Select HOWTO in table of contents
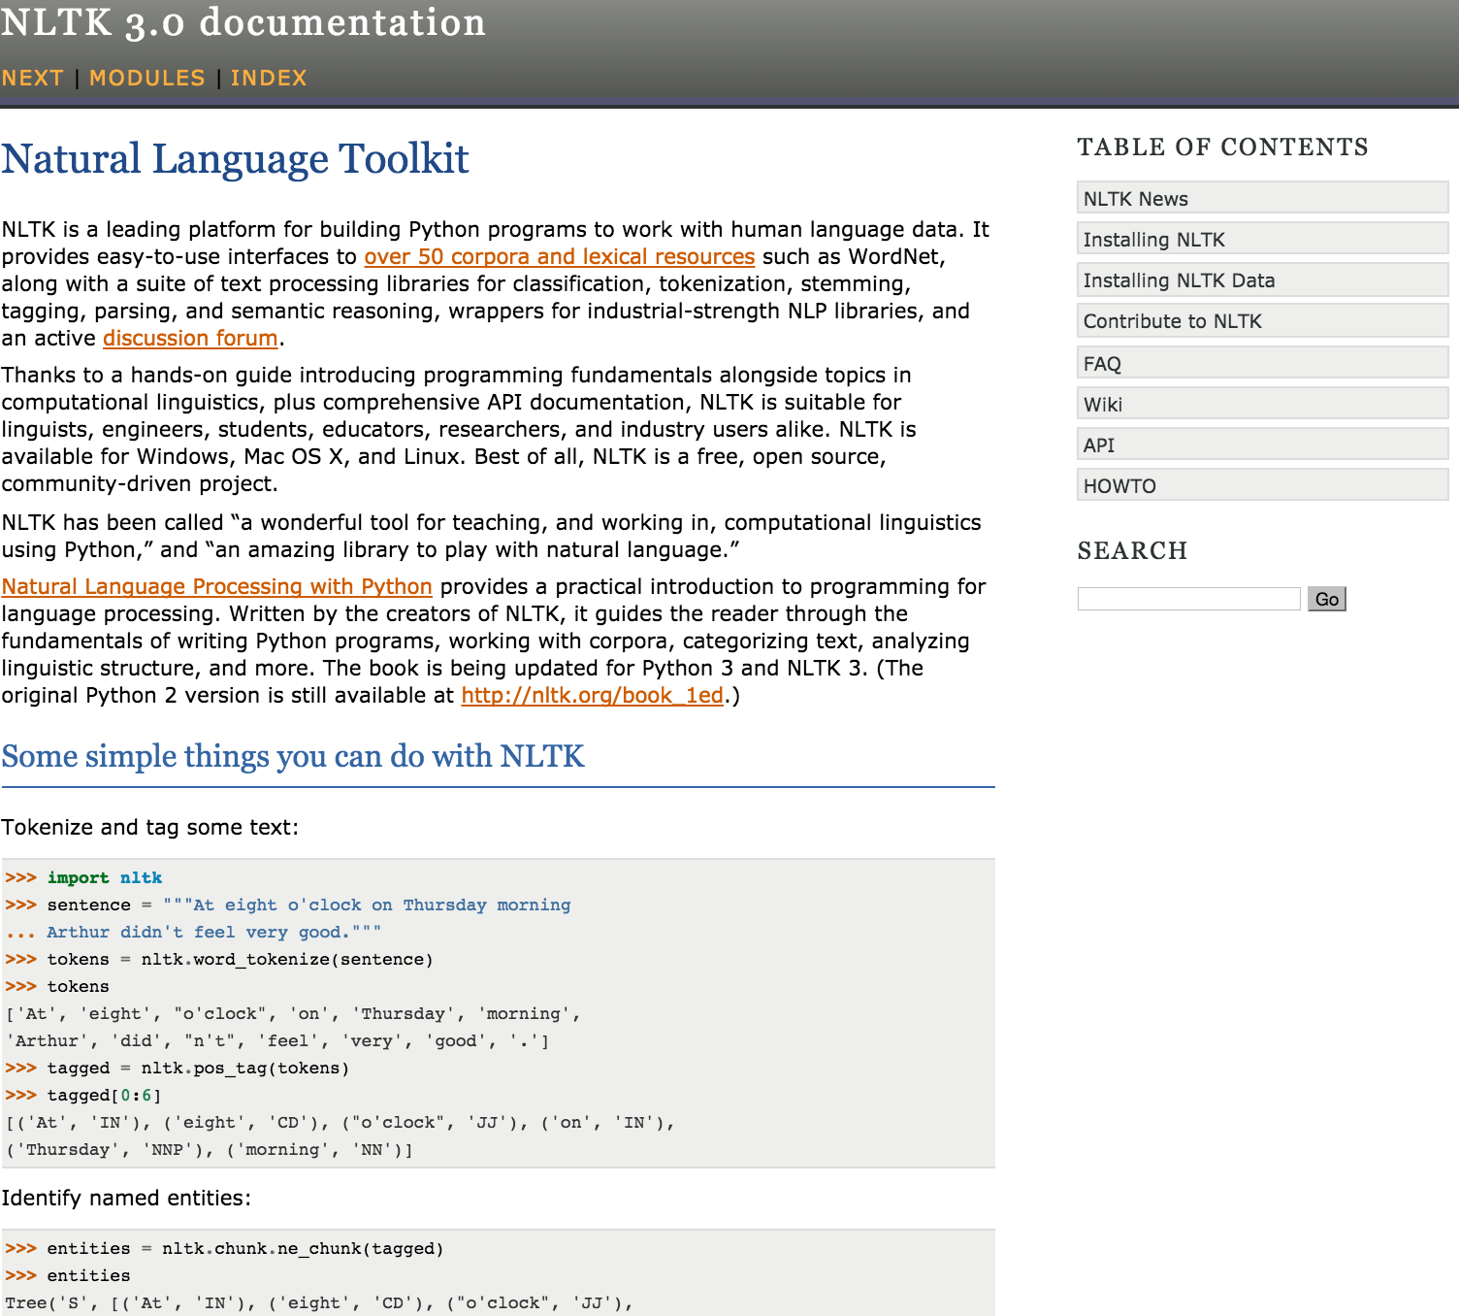This screenshot has width=1459, height=1316. pos(1119,486)
